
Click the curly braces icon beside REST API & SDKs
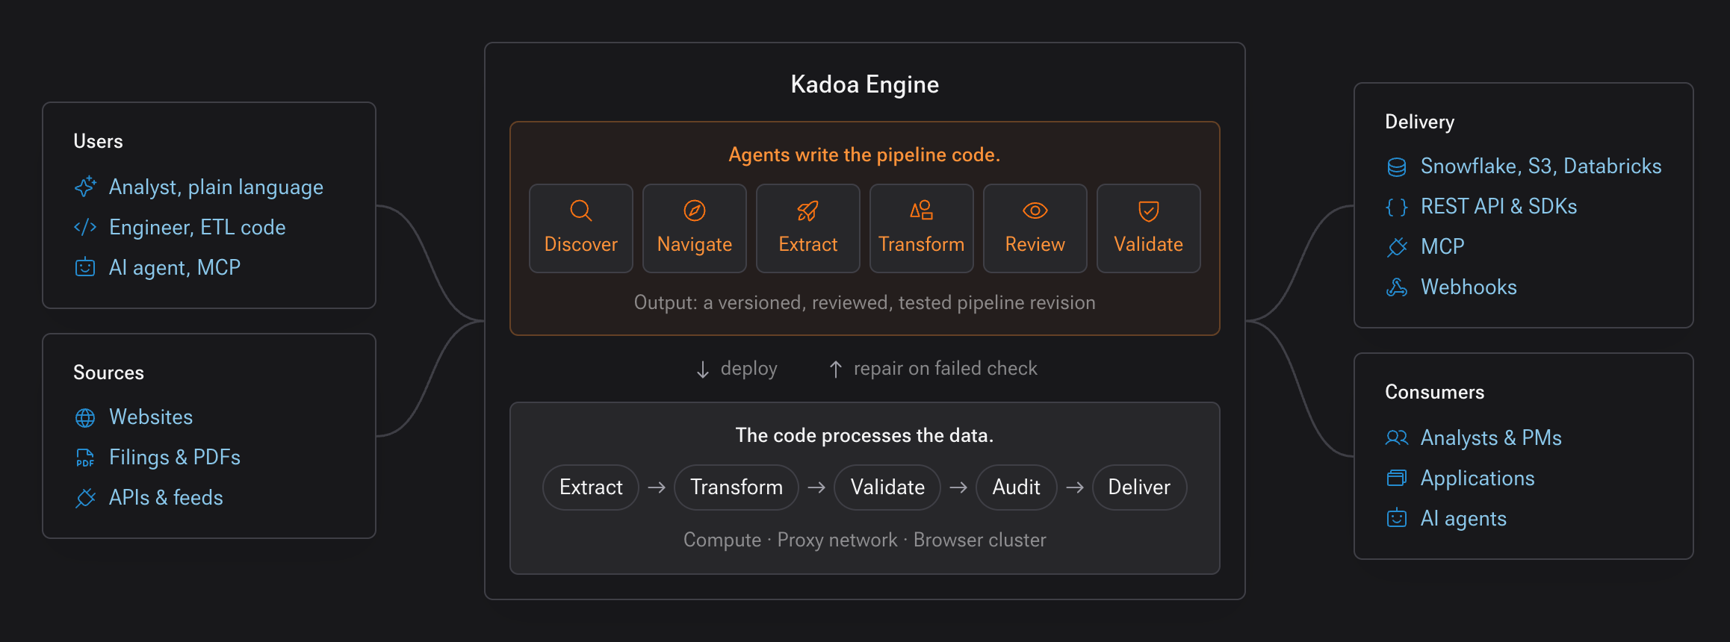click(x=1397, y=207)
